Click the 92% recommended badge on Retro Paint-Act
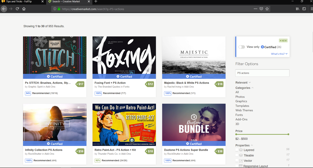This screenshot has width=313, height=168. tap(98, 160)
